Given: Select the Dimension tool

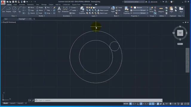Looking at the screenshot, I should pos(65,10).
